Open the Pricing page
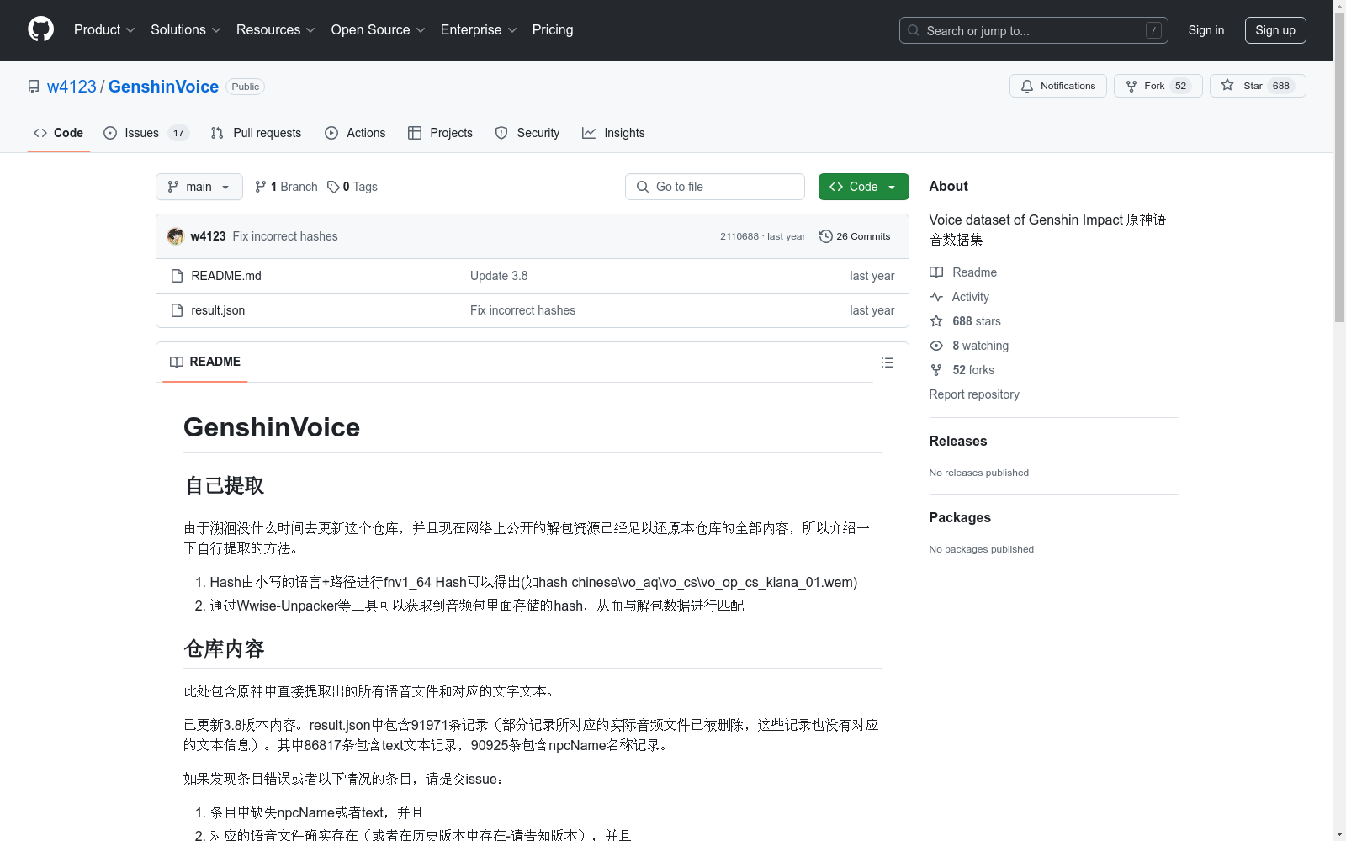The image size is (1346, 841). [x=553, y=29]
